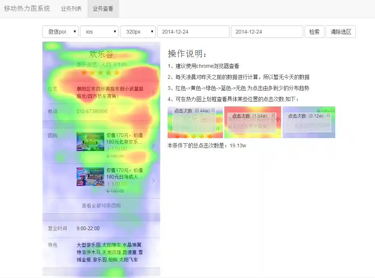375x278 pixels.
Task: Click the 操作说明 heading
Action: pos(187,53)
